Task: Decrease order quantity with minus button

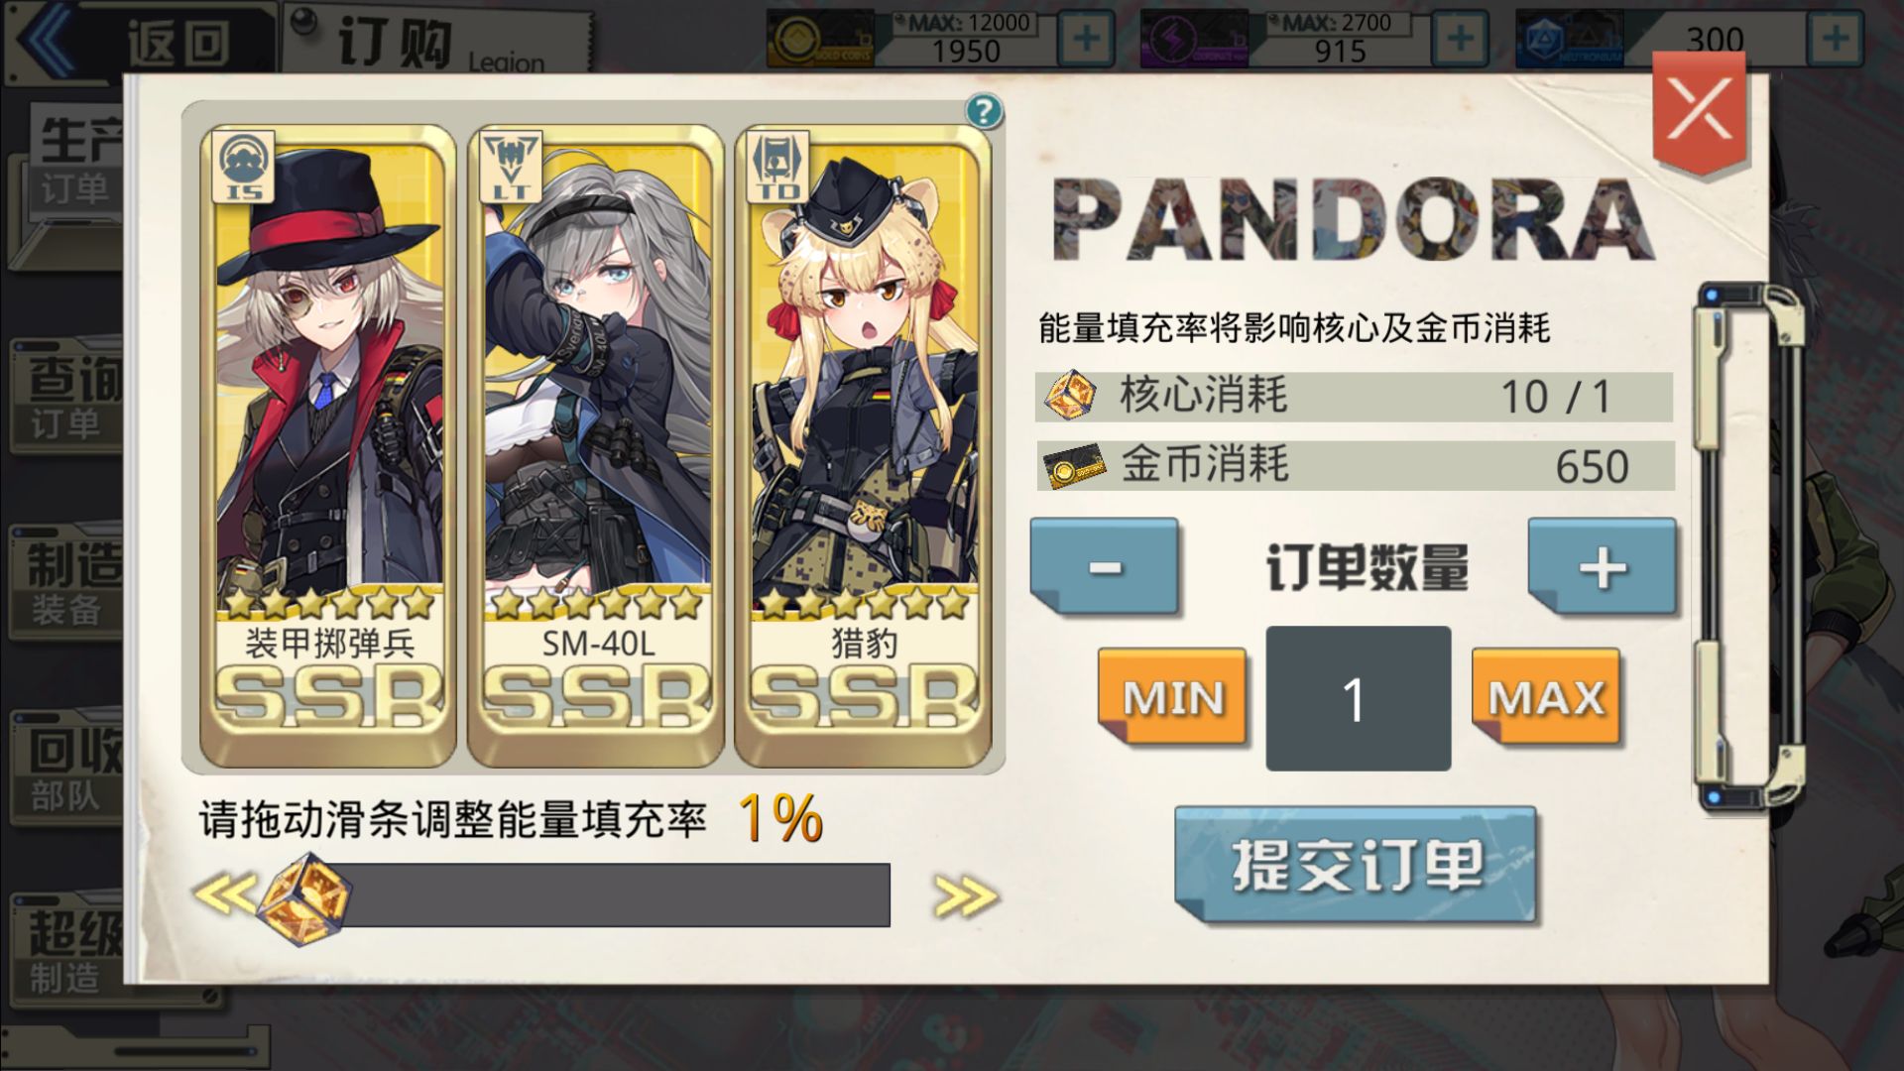Action: point(1105,566)
